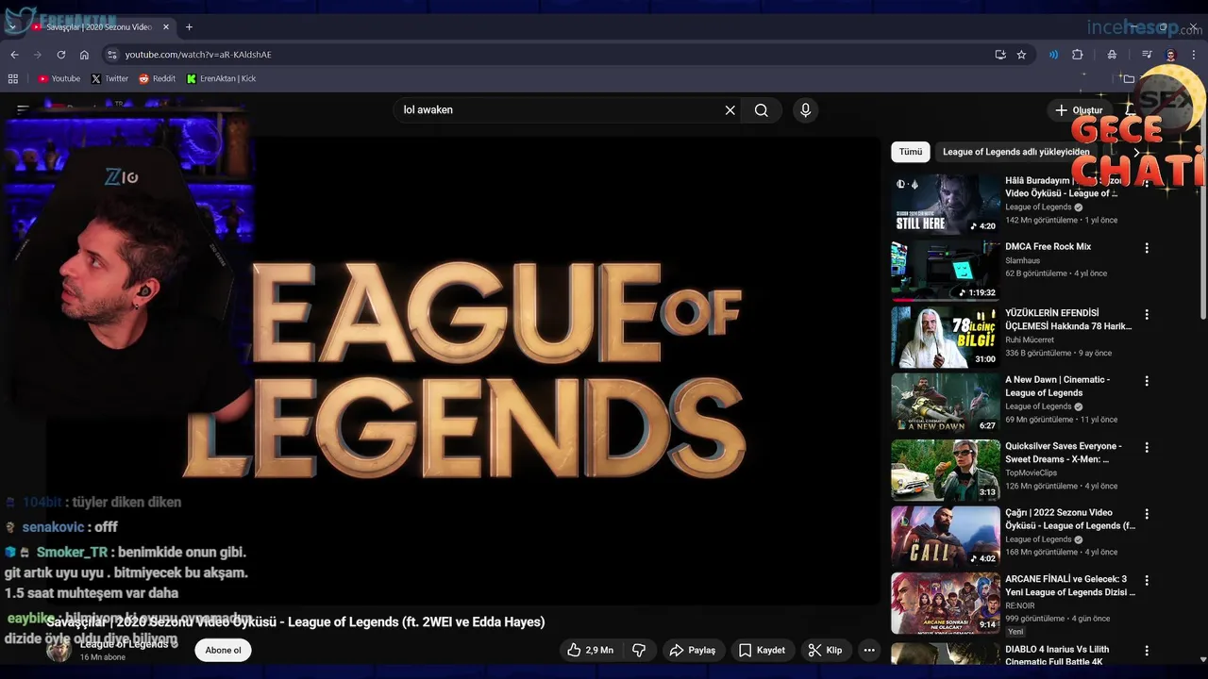Open the YouTube guide hamburger menu
Viewport: 1208px width, 679px height.
point(24,109)
